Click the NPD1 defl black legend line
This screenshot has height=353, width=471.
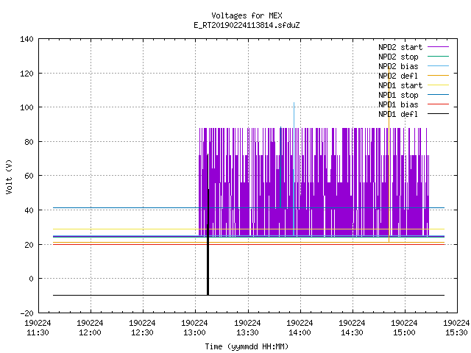[x=438, y=114]
